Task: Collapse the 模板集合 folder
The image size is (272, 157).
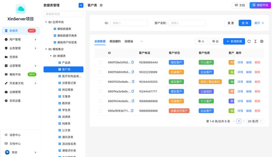Action: (x=46, y=49)
